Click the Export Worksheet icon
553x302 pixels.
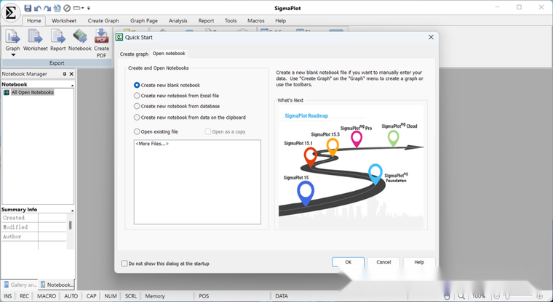35,36
